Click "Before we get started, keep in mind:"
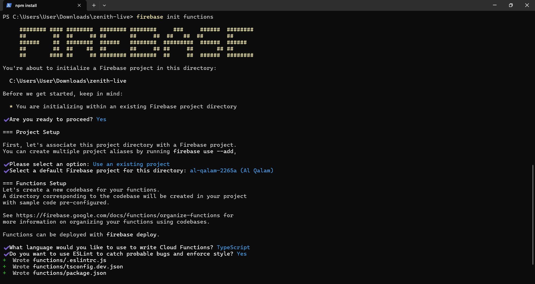Image resolution: width=535 pixels, height=284 pixels. click(63, 94)
